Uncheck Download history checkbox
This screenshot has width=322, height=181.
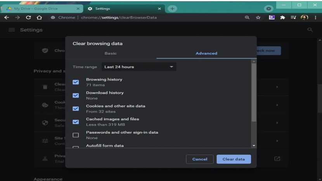[x=76, y=95]
